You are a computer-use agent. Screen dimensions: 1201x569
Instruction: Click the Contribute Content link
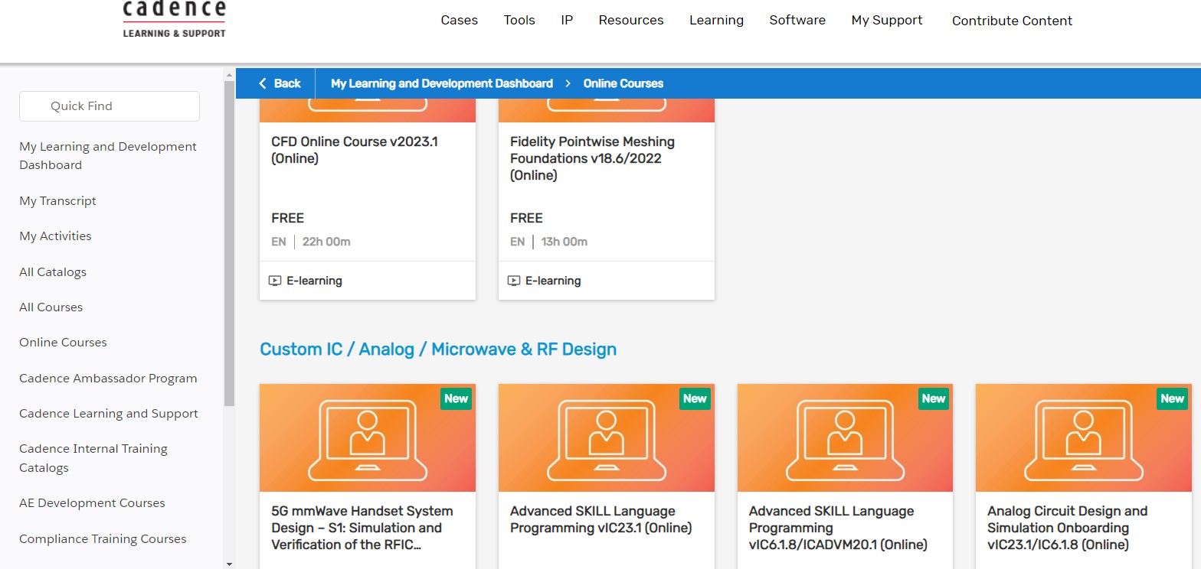(x=1012, y=21)
